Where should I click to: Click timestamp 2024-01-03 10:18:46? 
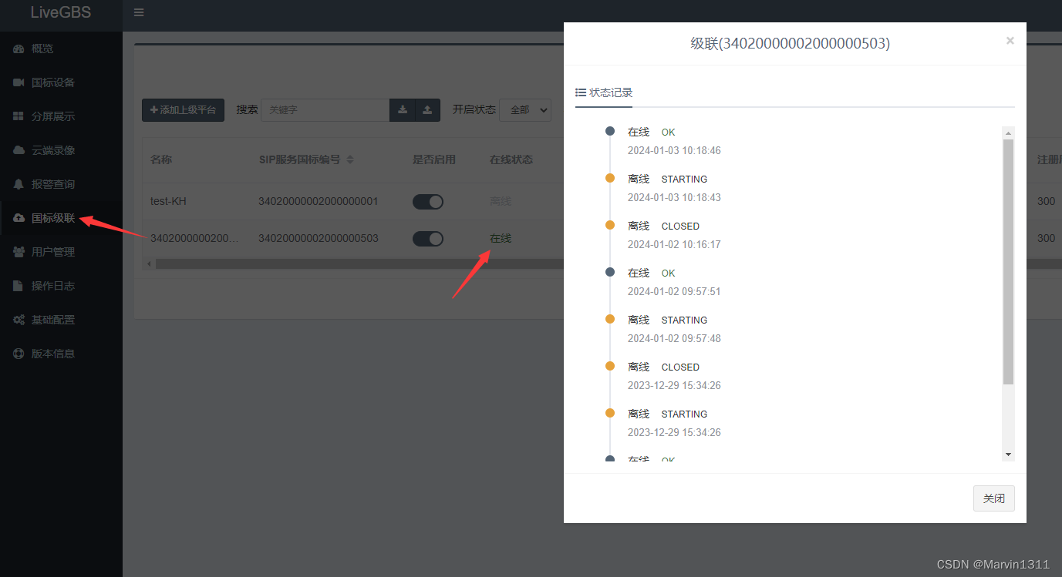click(674, 150)
